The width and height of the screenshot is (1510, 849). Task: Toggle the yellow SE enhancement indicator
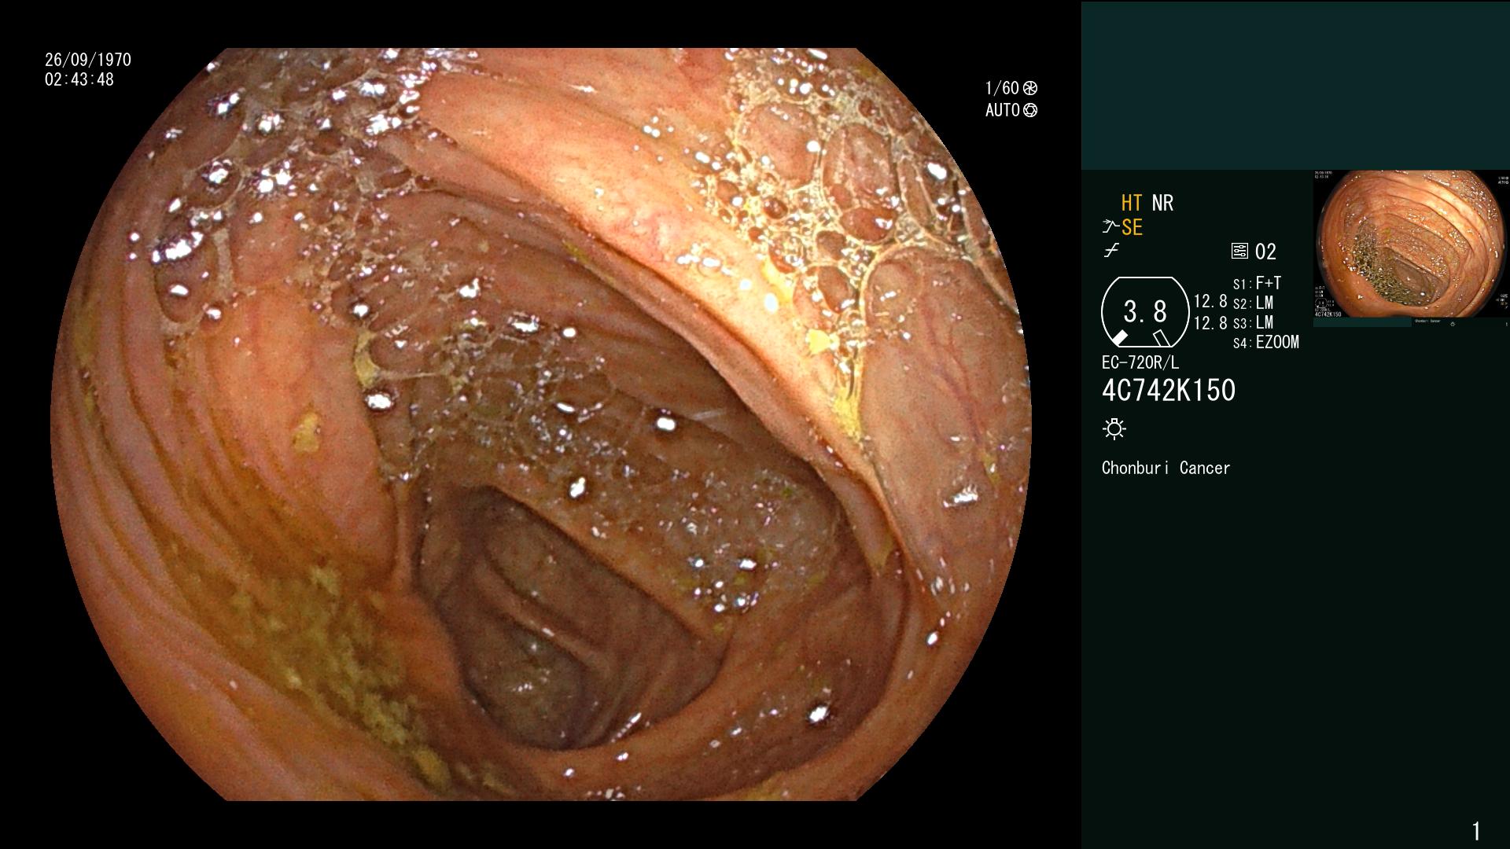(x=1132, y=227)
